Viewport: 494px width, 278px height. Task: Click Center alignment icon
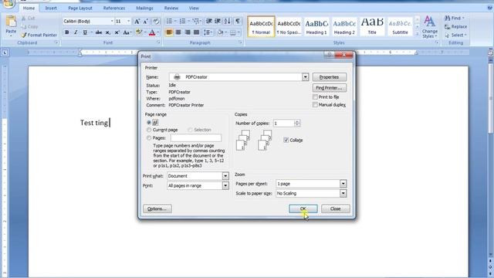pyautogui.click(x=178, y=32)
